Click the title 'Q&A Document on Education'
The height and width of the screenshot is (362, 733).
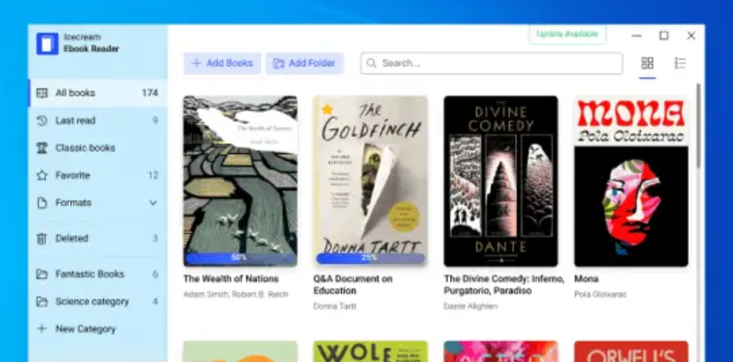point(353,285)
